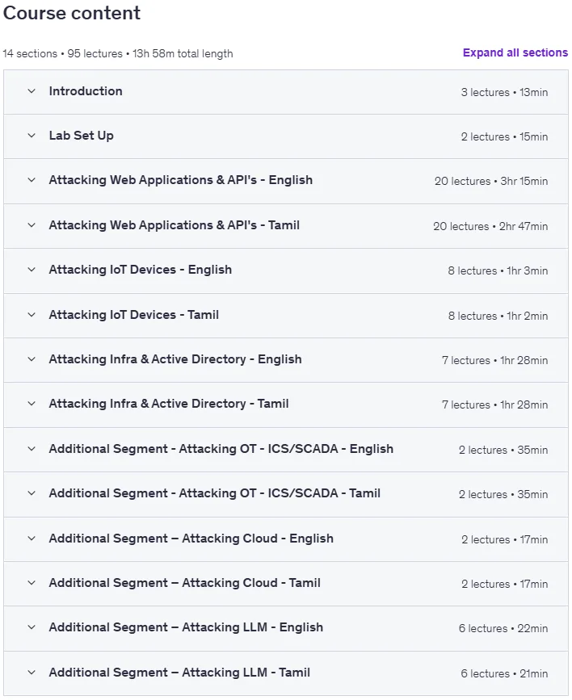572x700 pixels.
Task: Click the Lab Set Up section title
Action: (82, 136)
